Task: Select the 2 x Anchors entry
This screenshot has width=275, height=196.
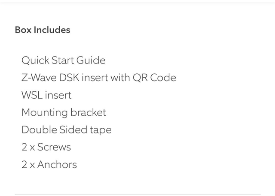Action: [x=49, y=165]
